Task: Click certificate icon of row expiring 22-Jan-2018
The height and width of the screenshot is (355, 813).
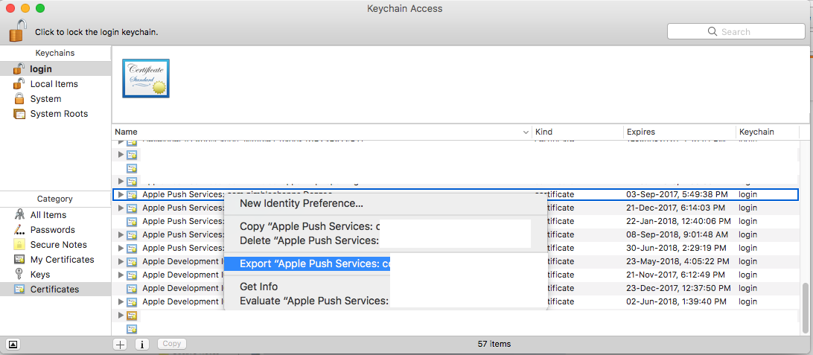Action: tap(133, 221)
